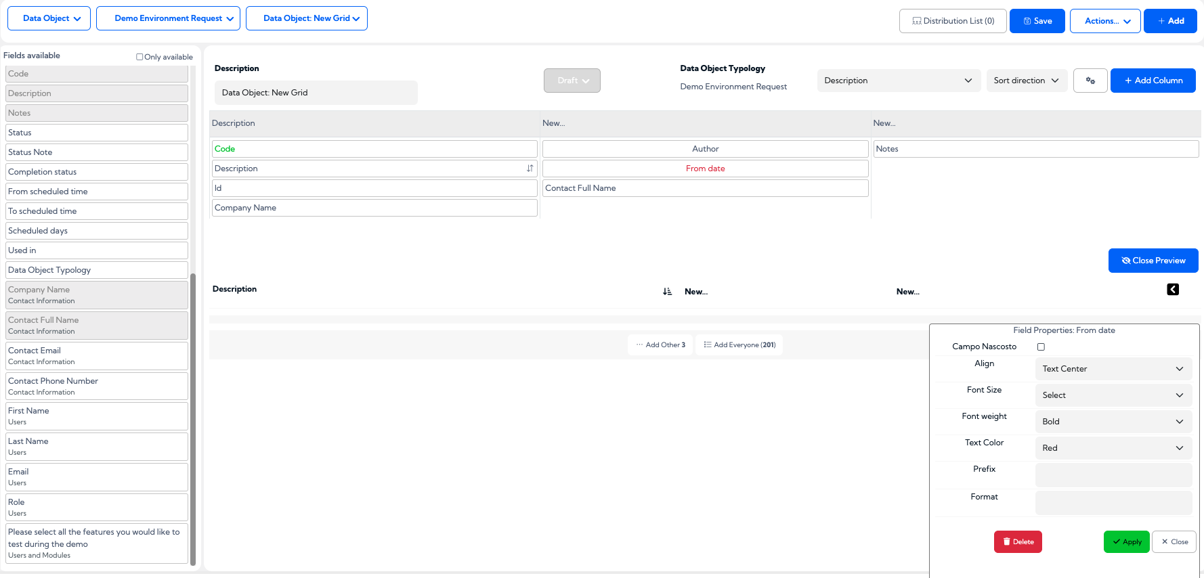This screenshot has height=578, width=1204.
Task: Open the Font weight Bold dropdown
Action: (x=1113, y=422)
